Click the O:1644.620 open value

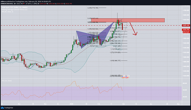(x=42, y=4)
